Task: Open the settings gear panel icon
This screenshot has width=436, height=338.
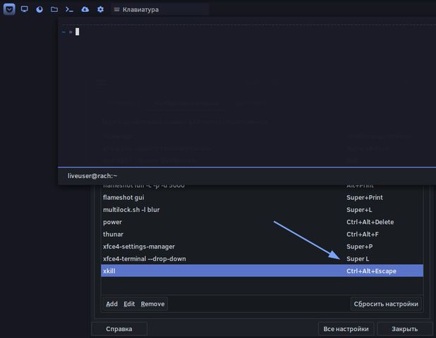Action: click(100, 9)
